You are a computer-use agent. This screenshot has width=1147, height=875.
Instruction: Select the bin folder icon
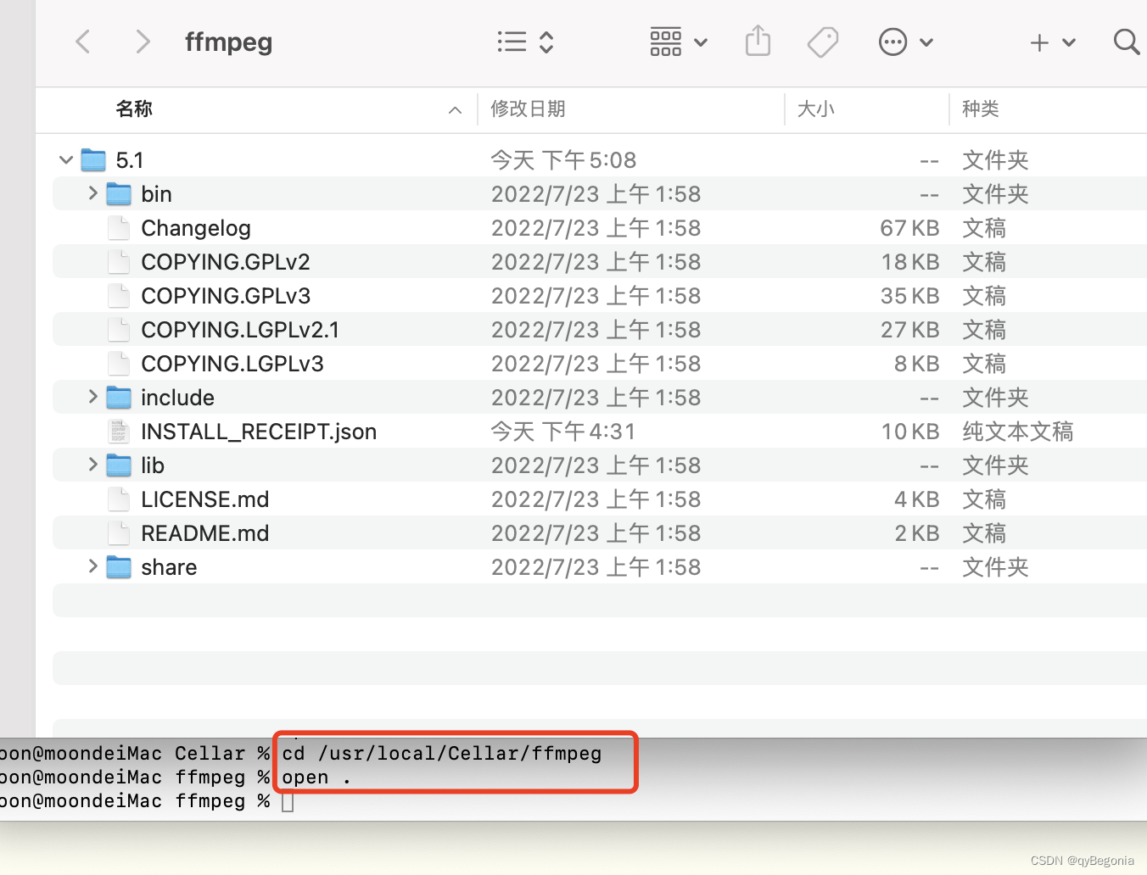[x=119, y=194]
